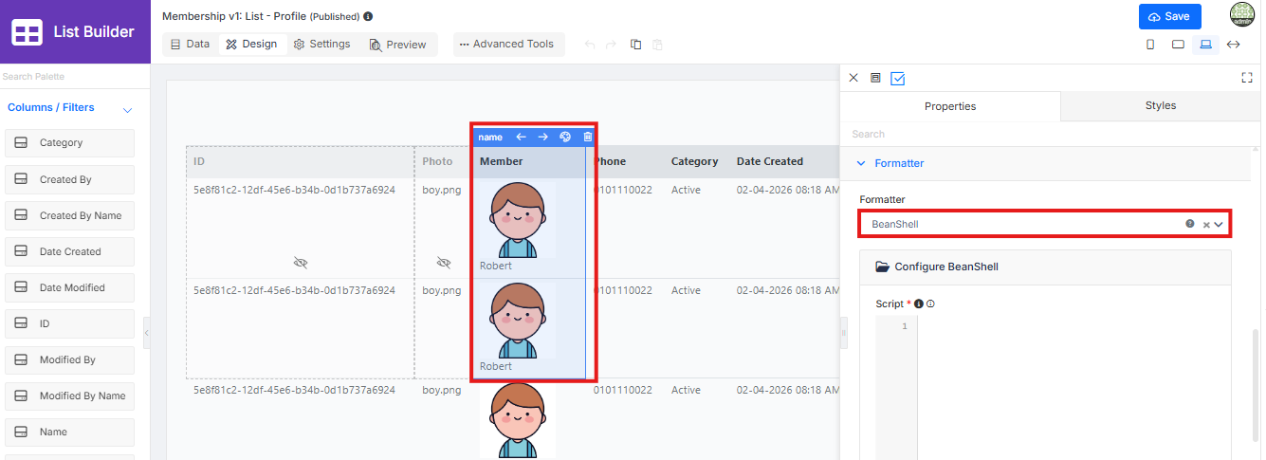Open the style palette icon on name column
The width and height of the screenshot is (1266, 460).
565,138
